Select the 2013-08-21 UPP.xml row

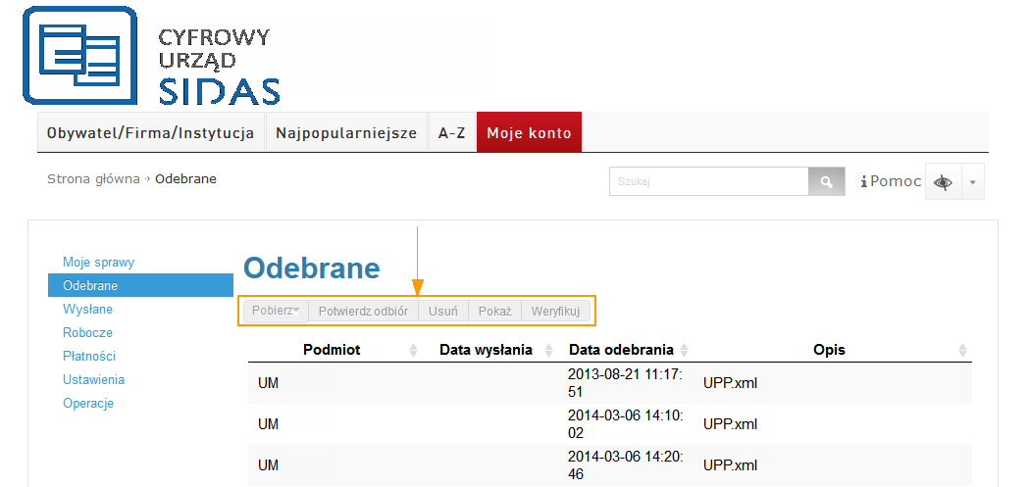click(x=608, y=383)
